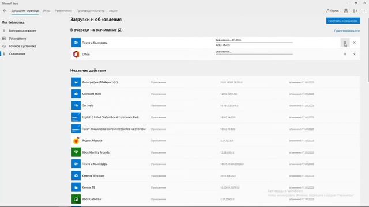Open the Microsoft Store name in the list
Viewport: 369px width, 207px height.
pos(92,94)
